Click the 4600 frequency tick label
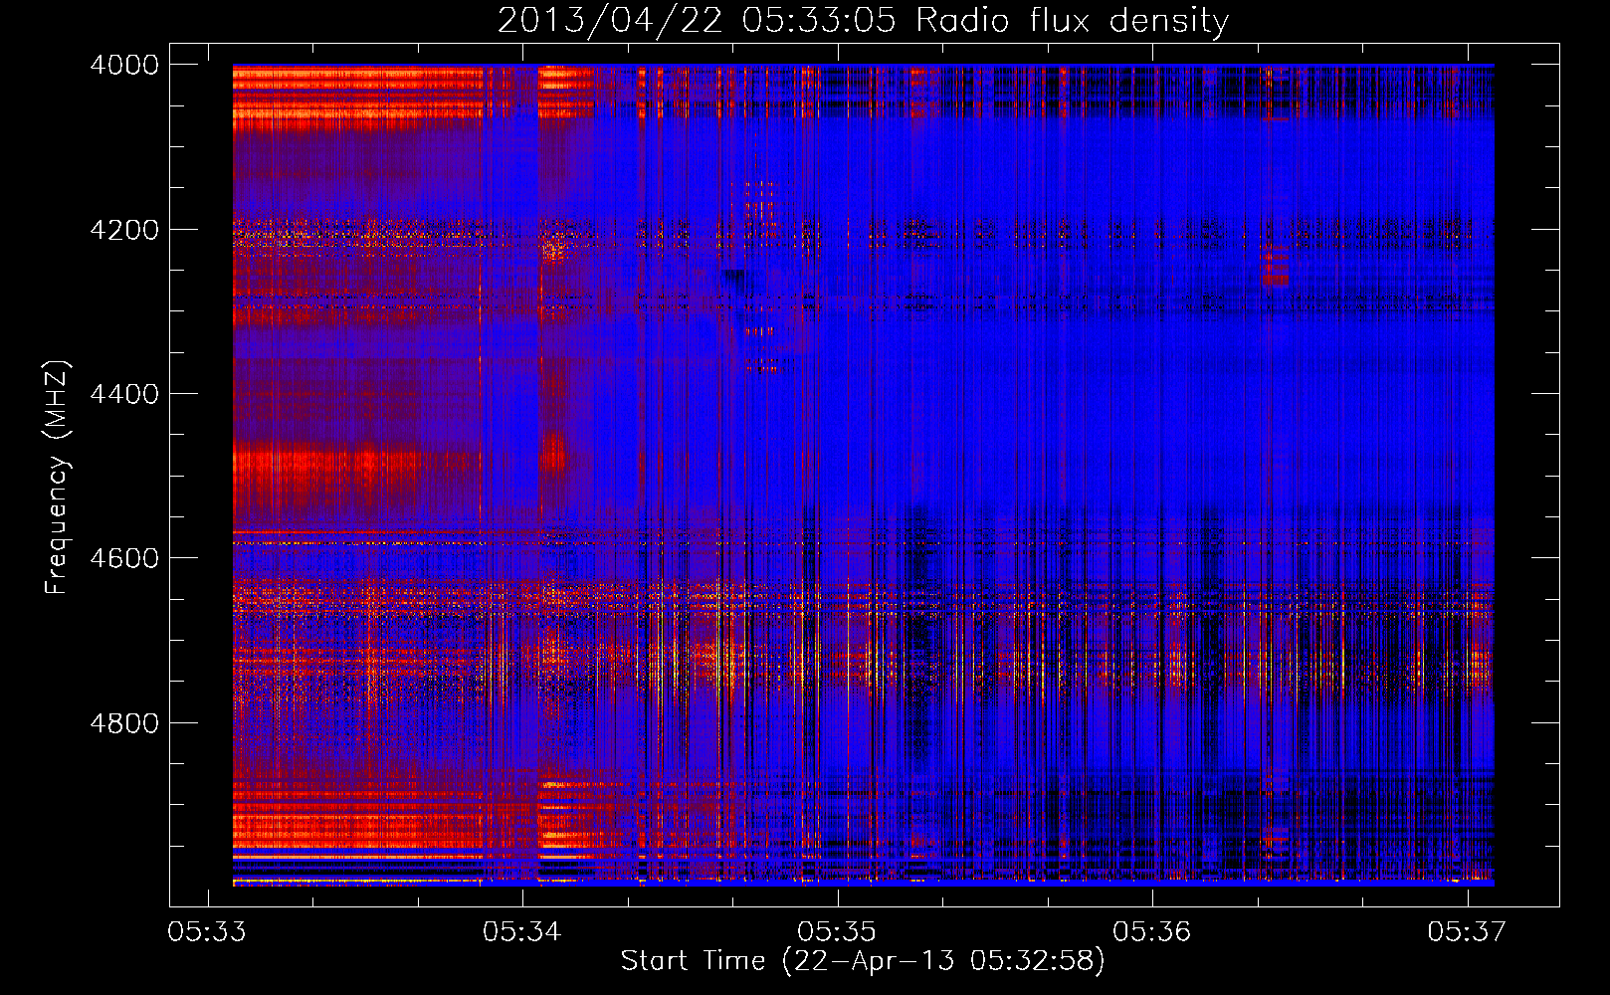Screen dimensions: 1610x995 (x=124, y=558)
